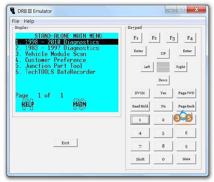This screenshot has width=214, height=182.
Task: Click keypad number 2
Action: [x=163, y=120]
